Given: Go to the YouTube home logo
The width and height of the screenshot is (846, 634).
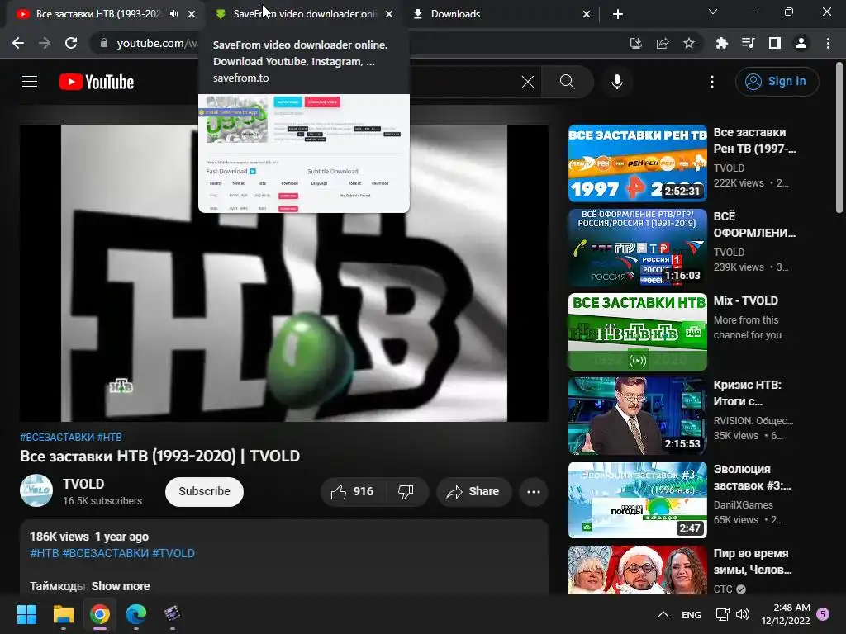Looking at the screenshot, I should [x=97, y=82].
